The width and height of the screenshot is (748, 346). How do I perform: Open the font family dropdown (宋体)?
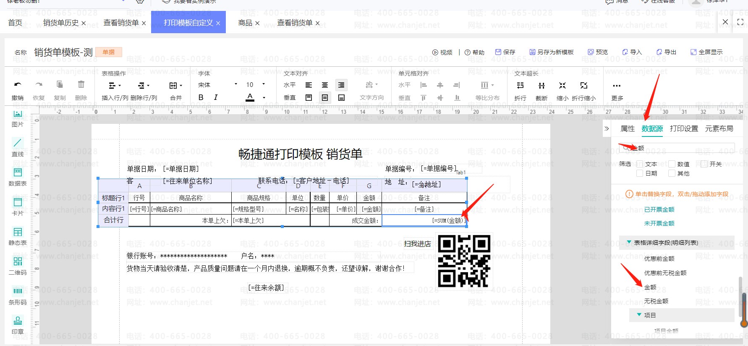point(218,85)
